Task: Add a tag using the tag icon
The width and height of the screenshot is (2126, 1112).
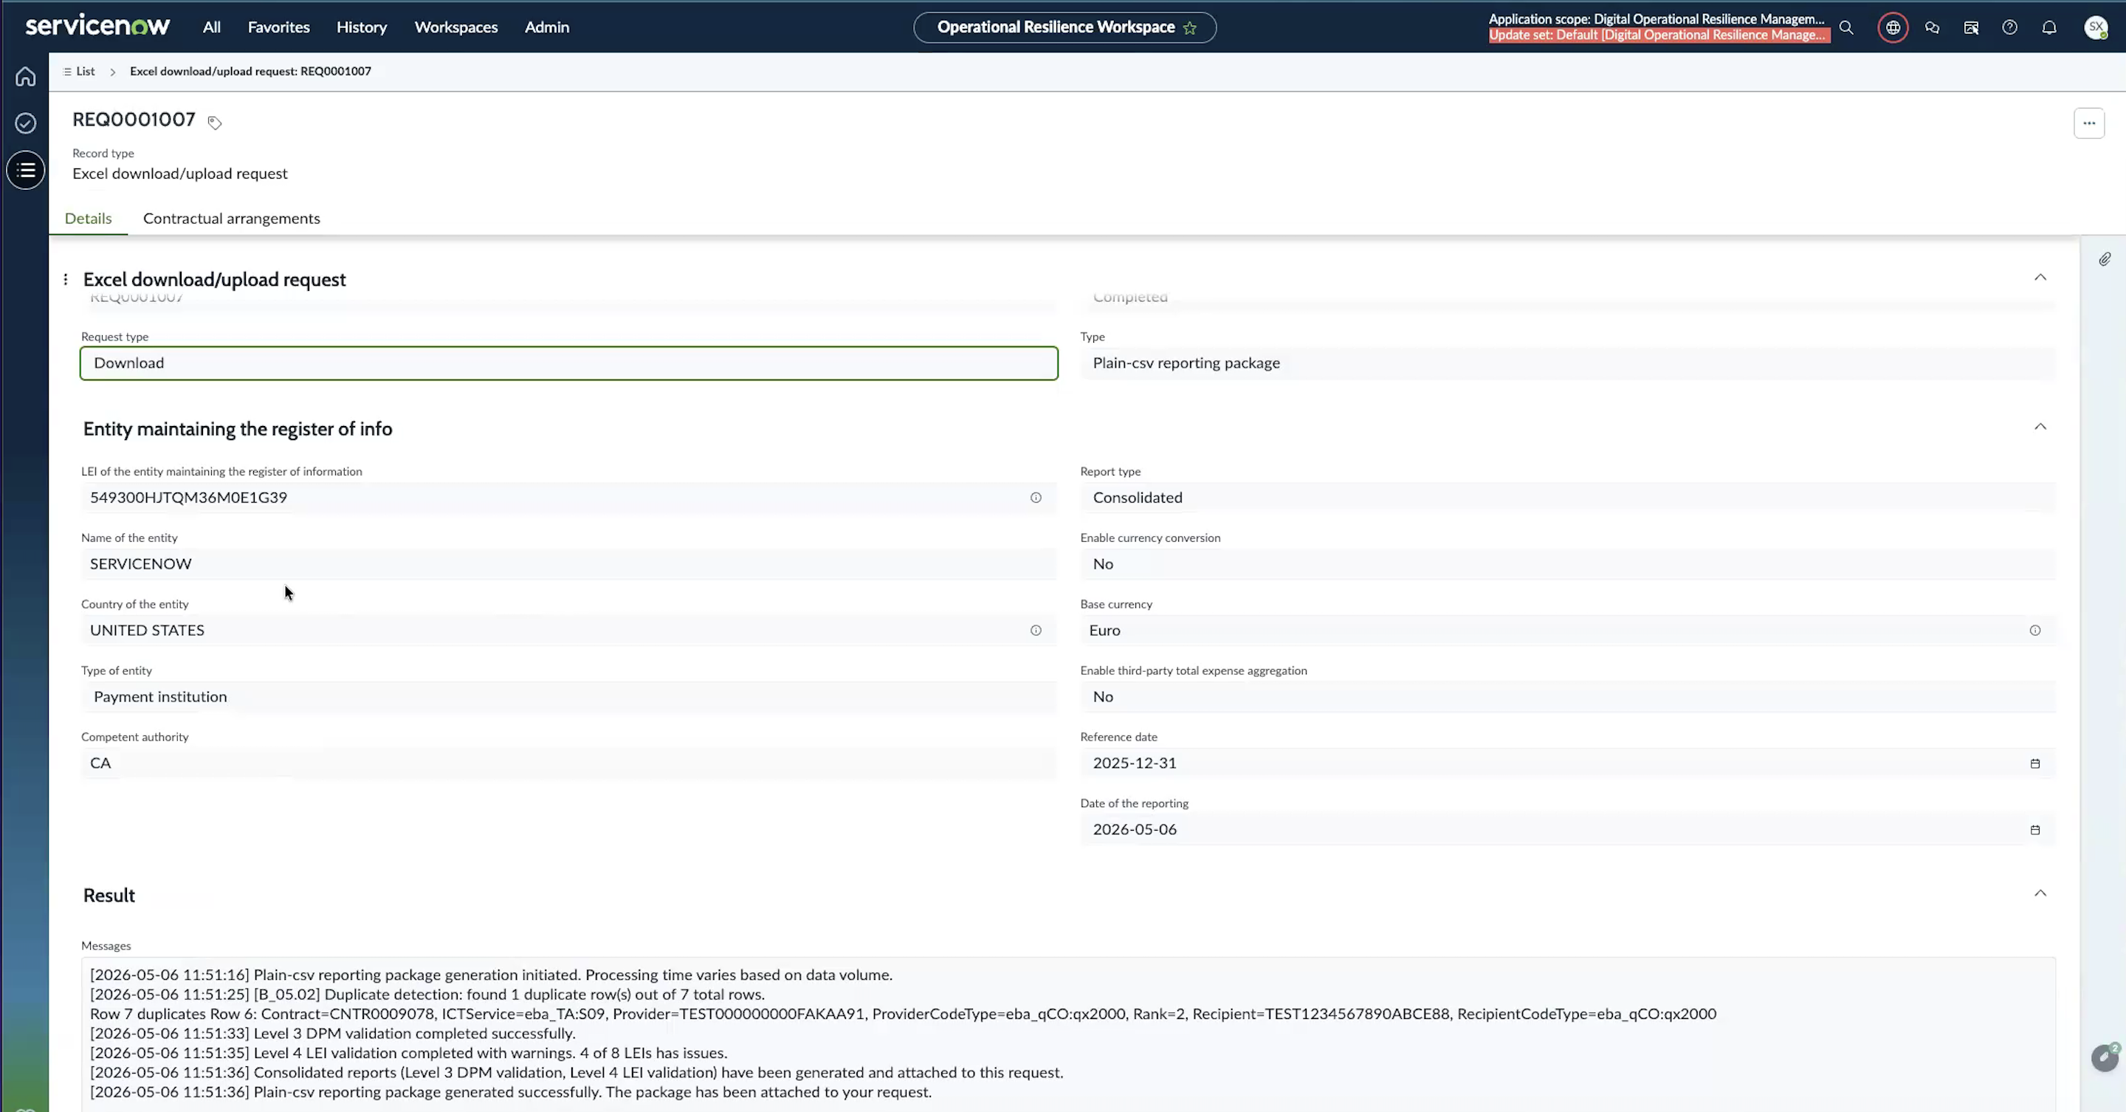Action: point(215,123)
